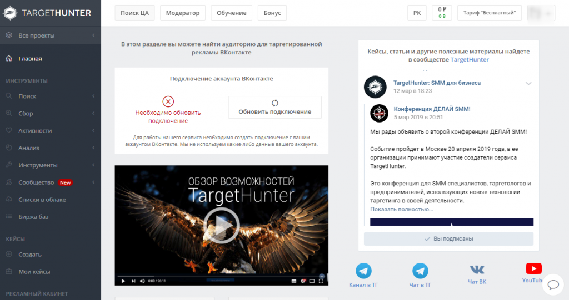Viewport: 569px width, 300px height.
Task: Click the Анализ chart icon
Action: [x=9, y=148]
